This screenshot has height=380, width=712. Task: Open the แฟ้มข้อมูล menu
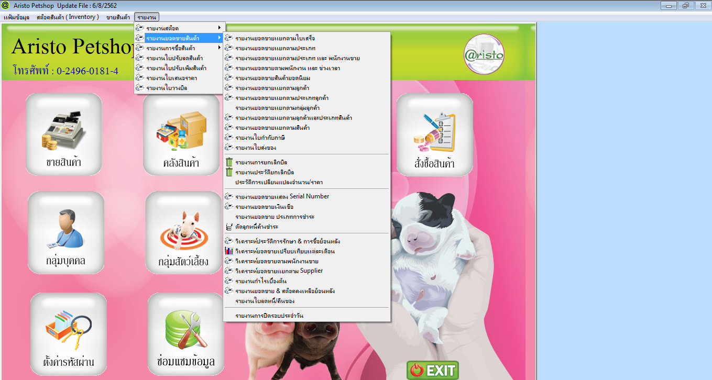tap(16, 17)
